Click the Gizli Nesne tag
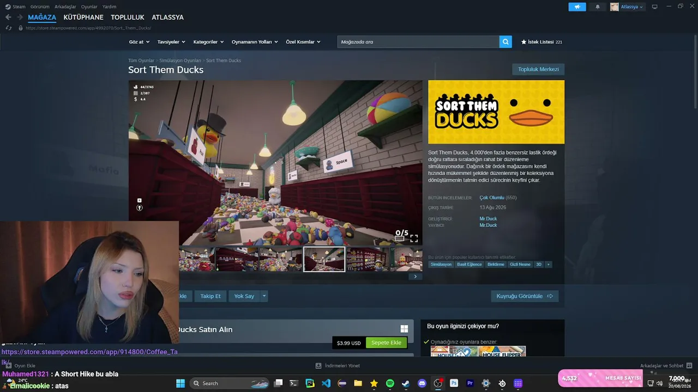The image size is (698, 392). [x=520, y=265]
